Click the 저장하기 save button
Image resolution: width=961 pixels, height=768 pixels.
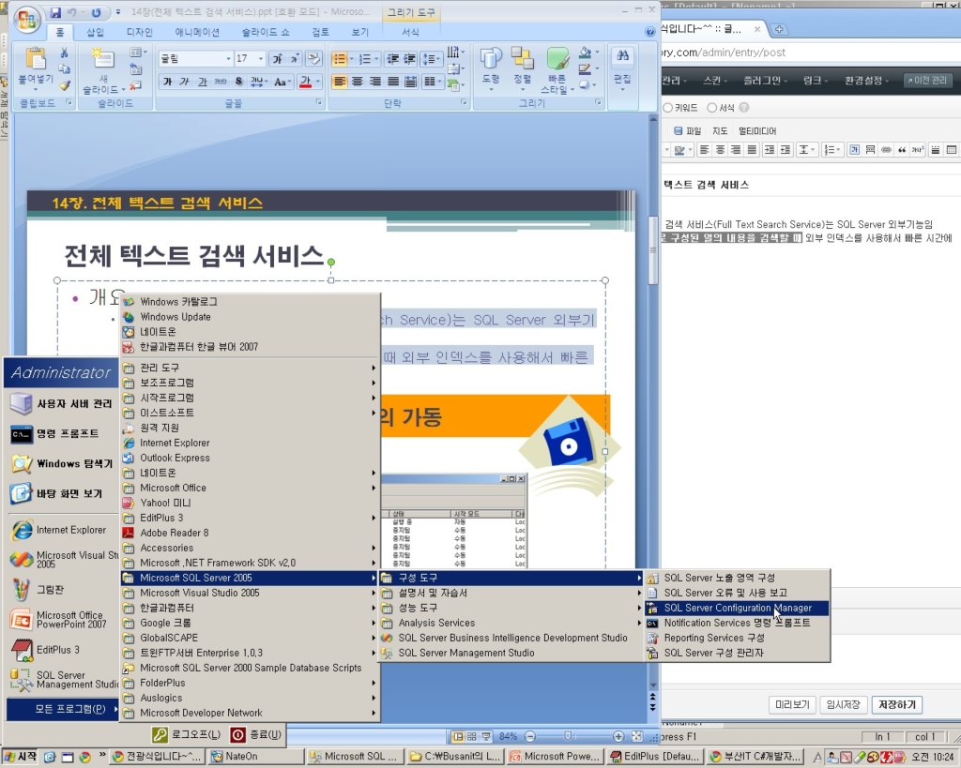pyautogui.click(x=896, y=705)
